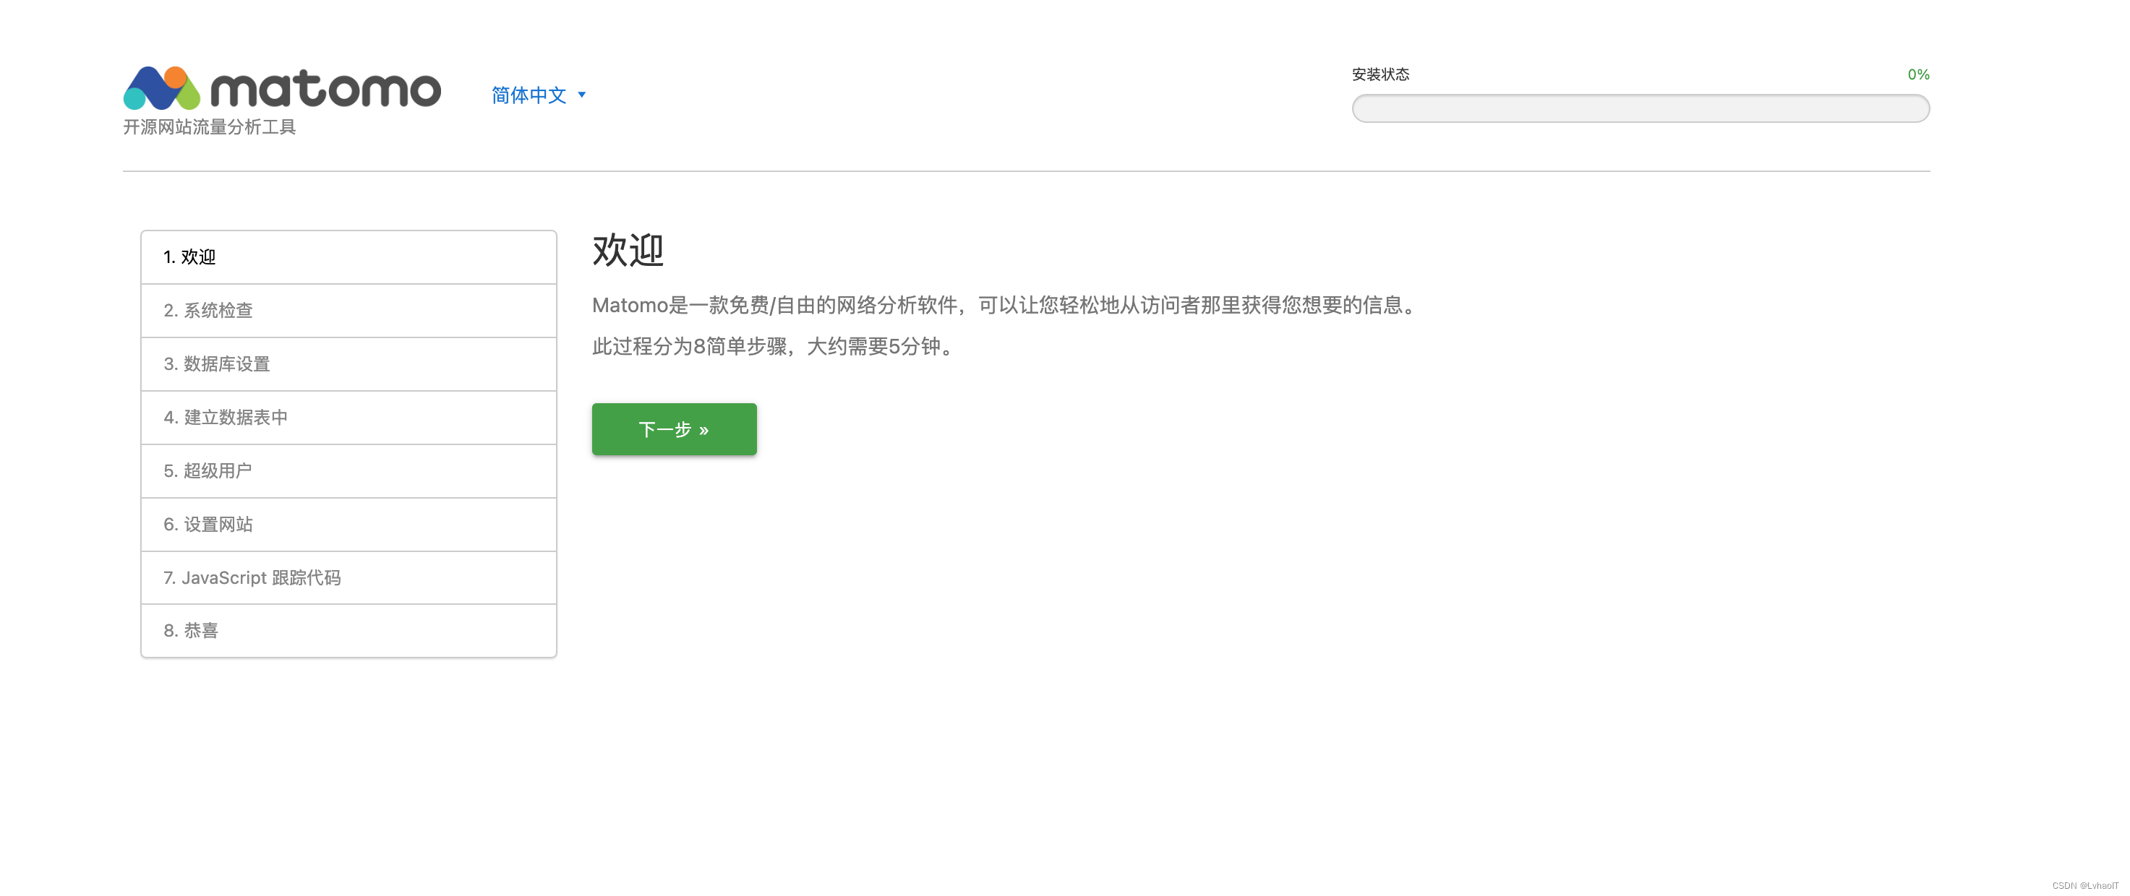2130x896 pixels.
Task: Click the dropdown arrow beside 简体中文
Action: pos(581,95)
